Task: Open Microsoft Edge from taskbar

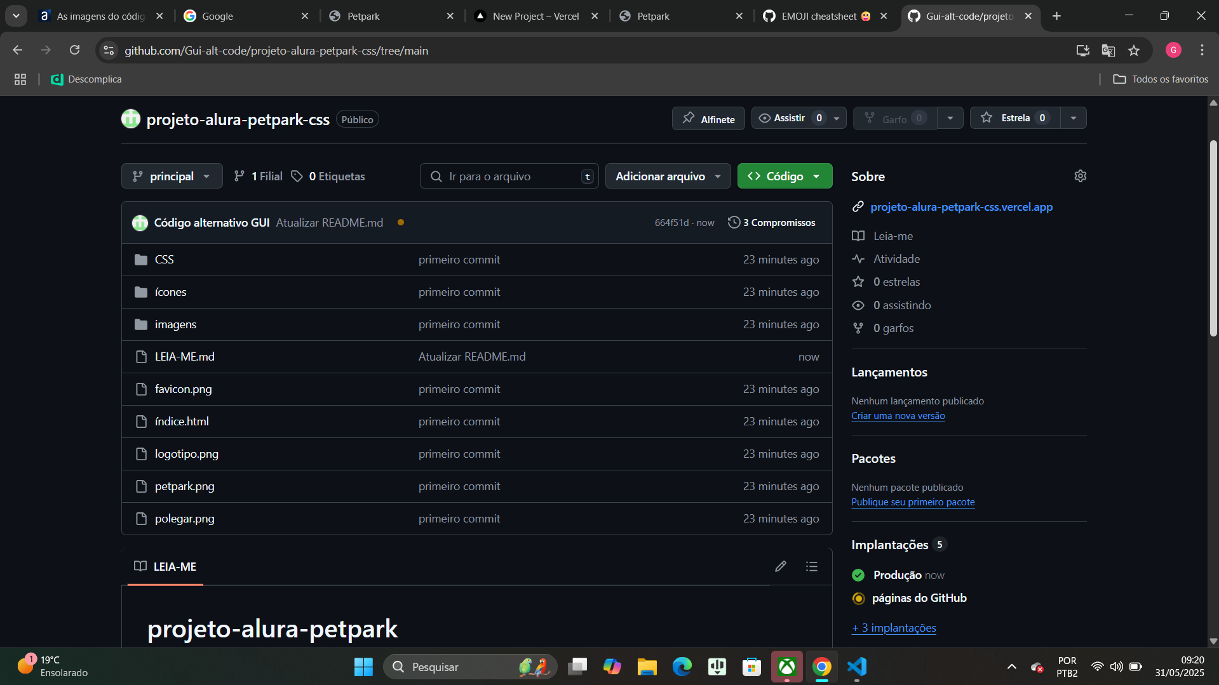Action: tap(682, 667)
